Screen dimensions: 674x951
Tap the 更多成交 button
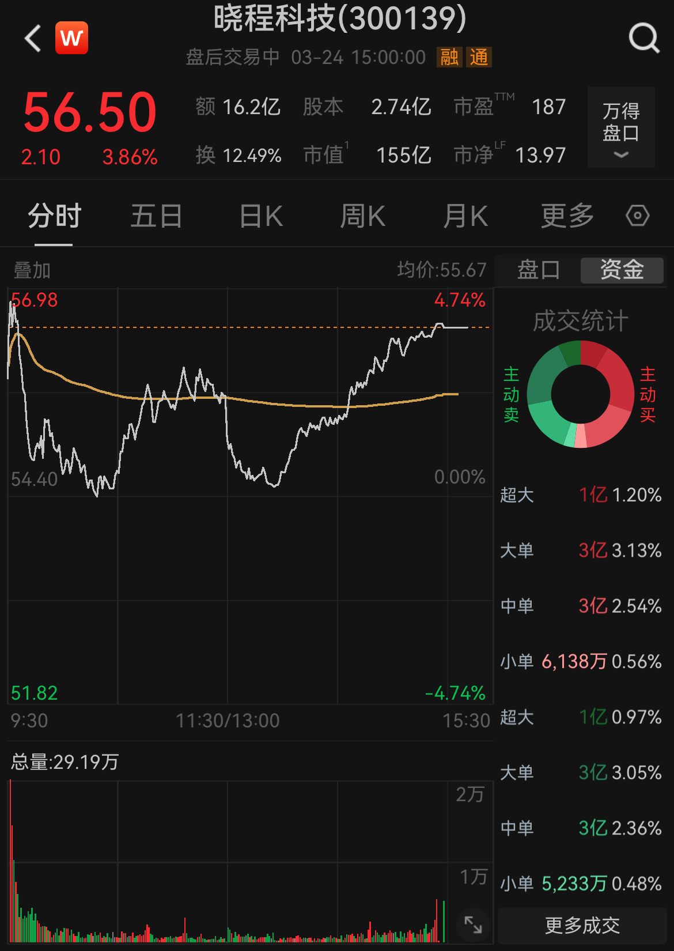(x=582, y=926)
